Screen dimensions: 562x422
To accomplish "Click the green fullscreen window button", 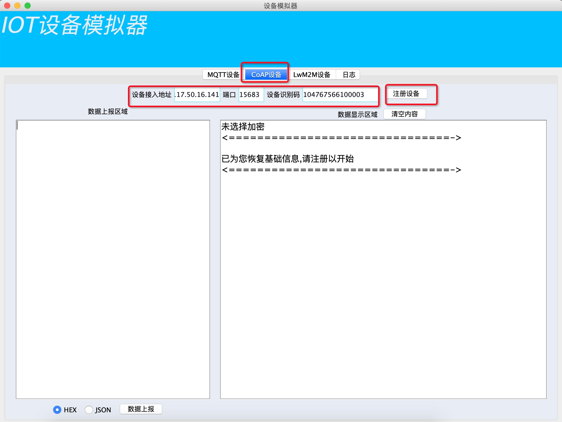I will coord(28,6).
